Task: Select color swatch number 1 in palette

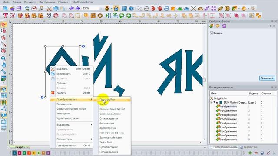Action: tap(15, 153)
